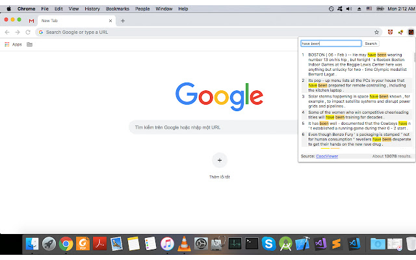Open the File menu
Screen dimensions: 416x260
pos(45,8)
